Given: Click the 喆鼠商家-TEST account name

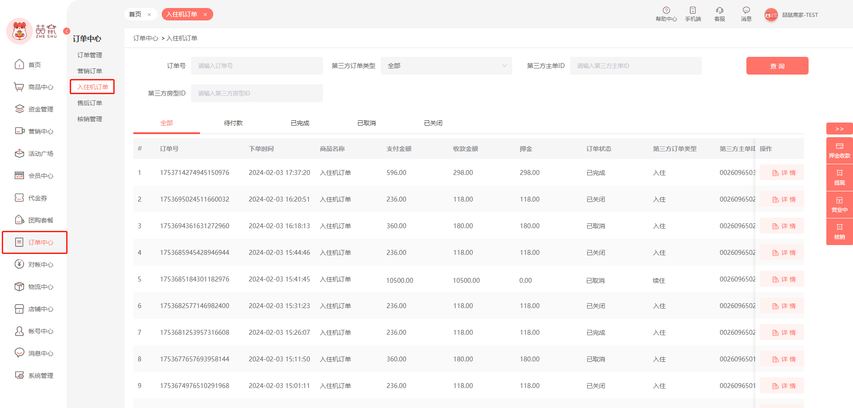Looking at the screenshot, I should [800, 15].
